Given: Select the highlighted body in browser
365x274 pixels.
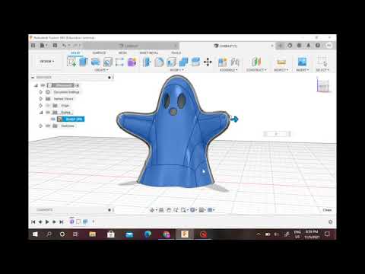Looking at the screenshot, I should click(71, 119).
